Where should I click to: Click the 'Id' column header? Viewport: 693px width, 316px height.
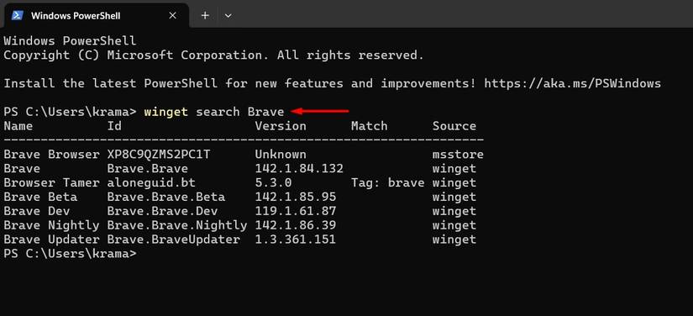pos(114,126)
